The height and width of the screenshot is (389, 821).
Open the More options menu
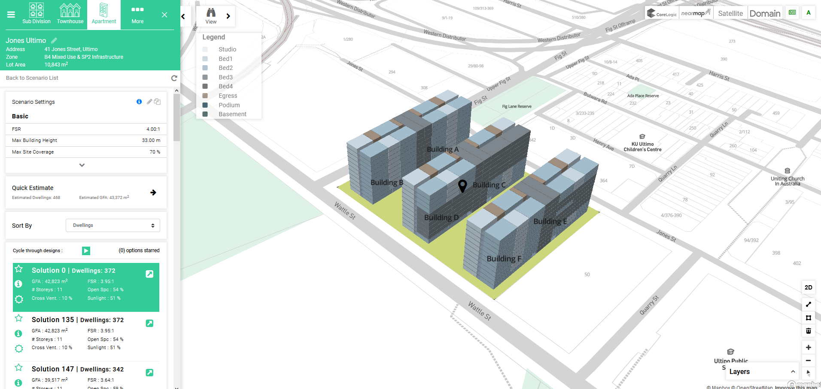pos(137,15)
